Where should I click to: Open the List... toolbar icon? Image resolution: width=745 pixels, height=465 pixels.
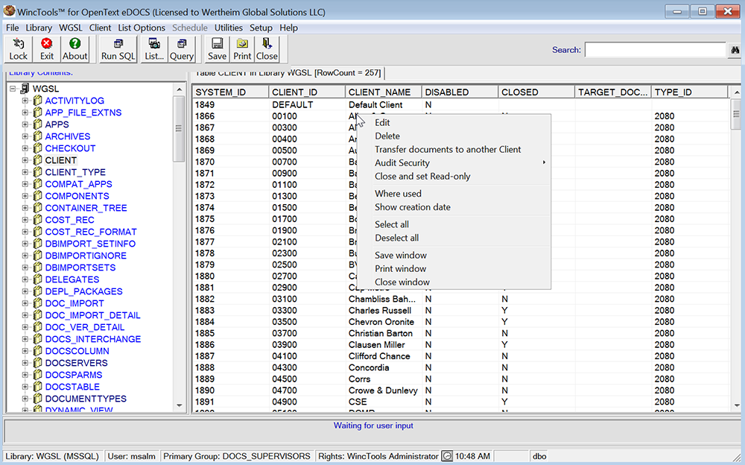[154, 44]
